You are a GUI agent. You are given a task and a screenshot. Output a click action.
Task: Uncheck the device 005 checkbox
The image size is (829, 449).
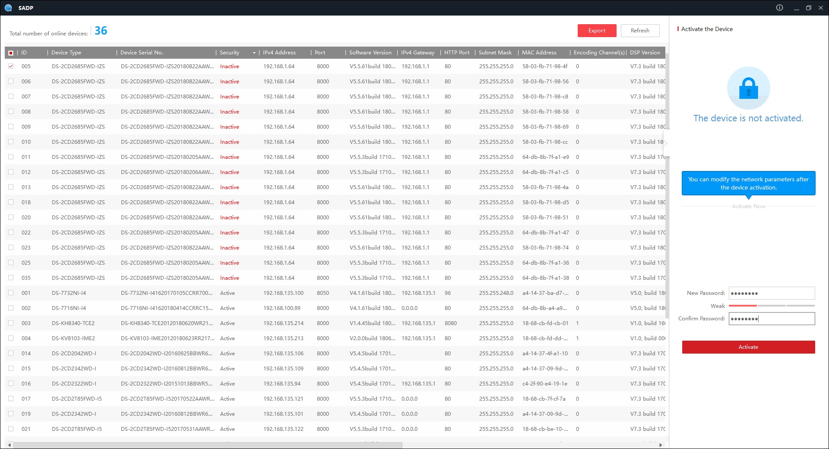pos(11,66)
